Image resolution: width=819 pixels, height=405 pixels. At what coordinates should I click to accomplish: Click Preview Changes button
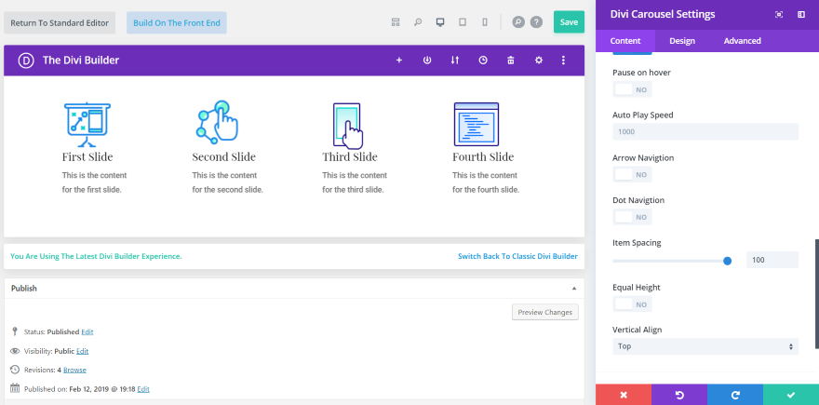[544, 312]
